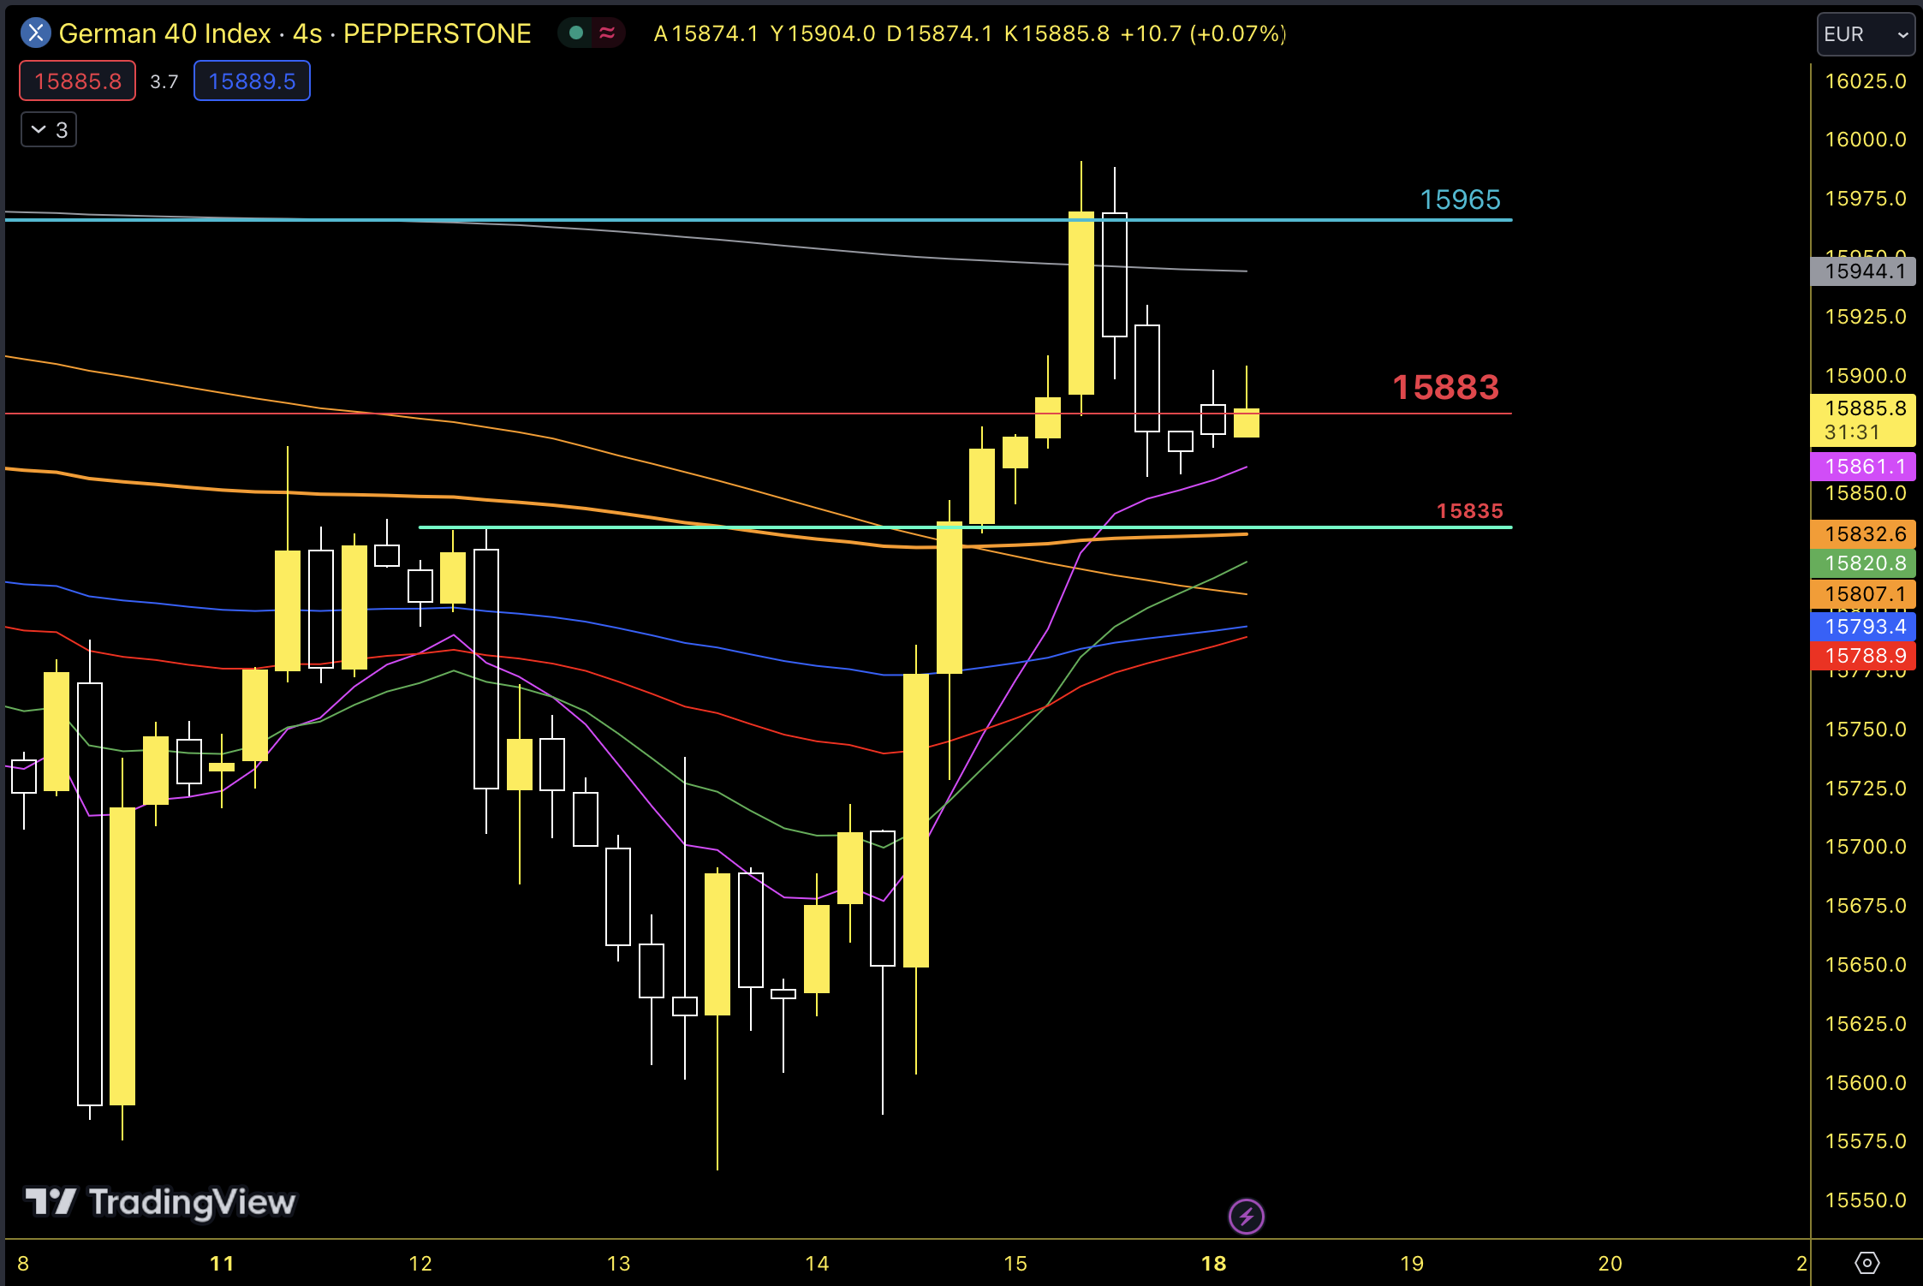1923x1286 pixels.
Task: Click the magenta 15861.1 price axis label
Action: pos(1864,467)
